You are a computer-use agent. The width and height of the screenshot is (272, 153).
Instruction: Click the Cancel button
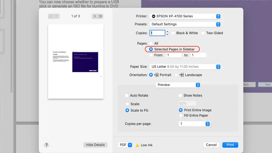point(211,145)
